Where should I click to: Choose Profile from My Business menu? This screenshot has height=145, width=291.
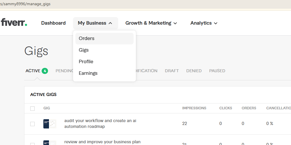click(x=104, y=61)
